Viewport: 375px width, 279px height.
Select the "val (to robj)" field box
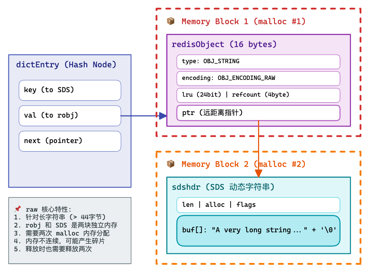click(70, 116)
